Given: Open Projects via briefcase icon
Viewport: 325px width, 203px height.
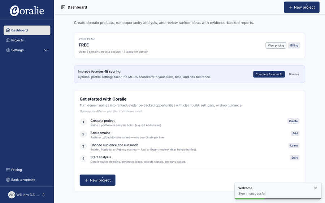Looking at the screenshot, I should click(x=8, y=40).
